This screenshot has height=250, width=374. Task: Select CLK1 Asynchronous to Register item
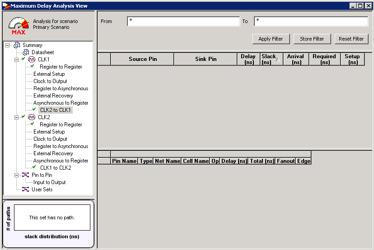click(x=61, y=103)
